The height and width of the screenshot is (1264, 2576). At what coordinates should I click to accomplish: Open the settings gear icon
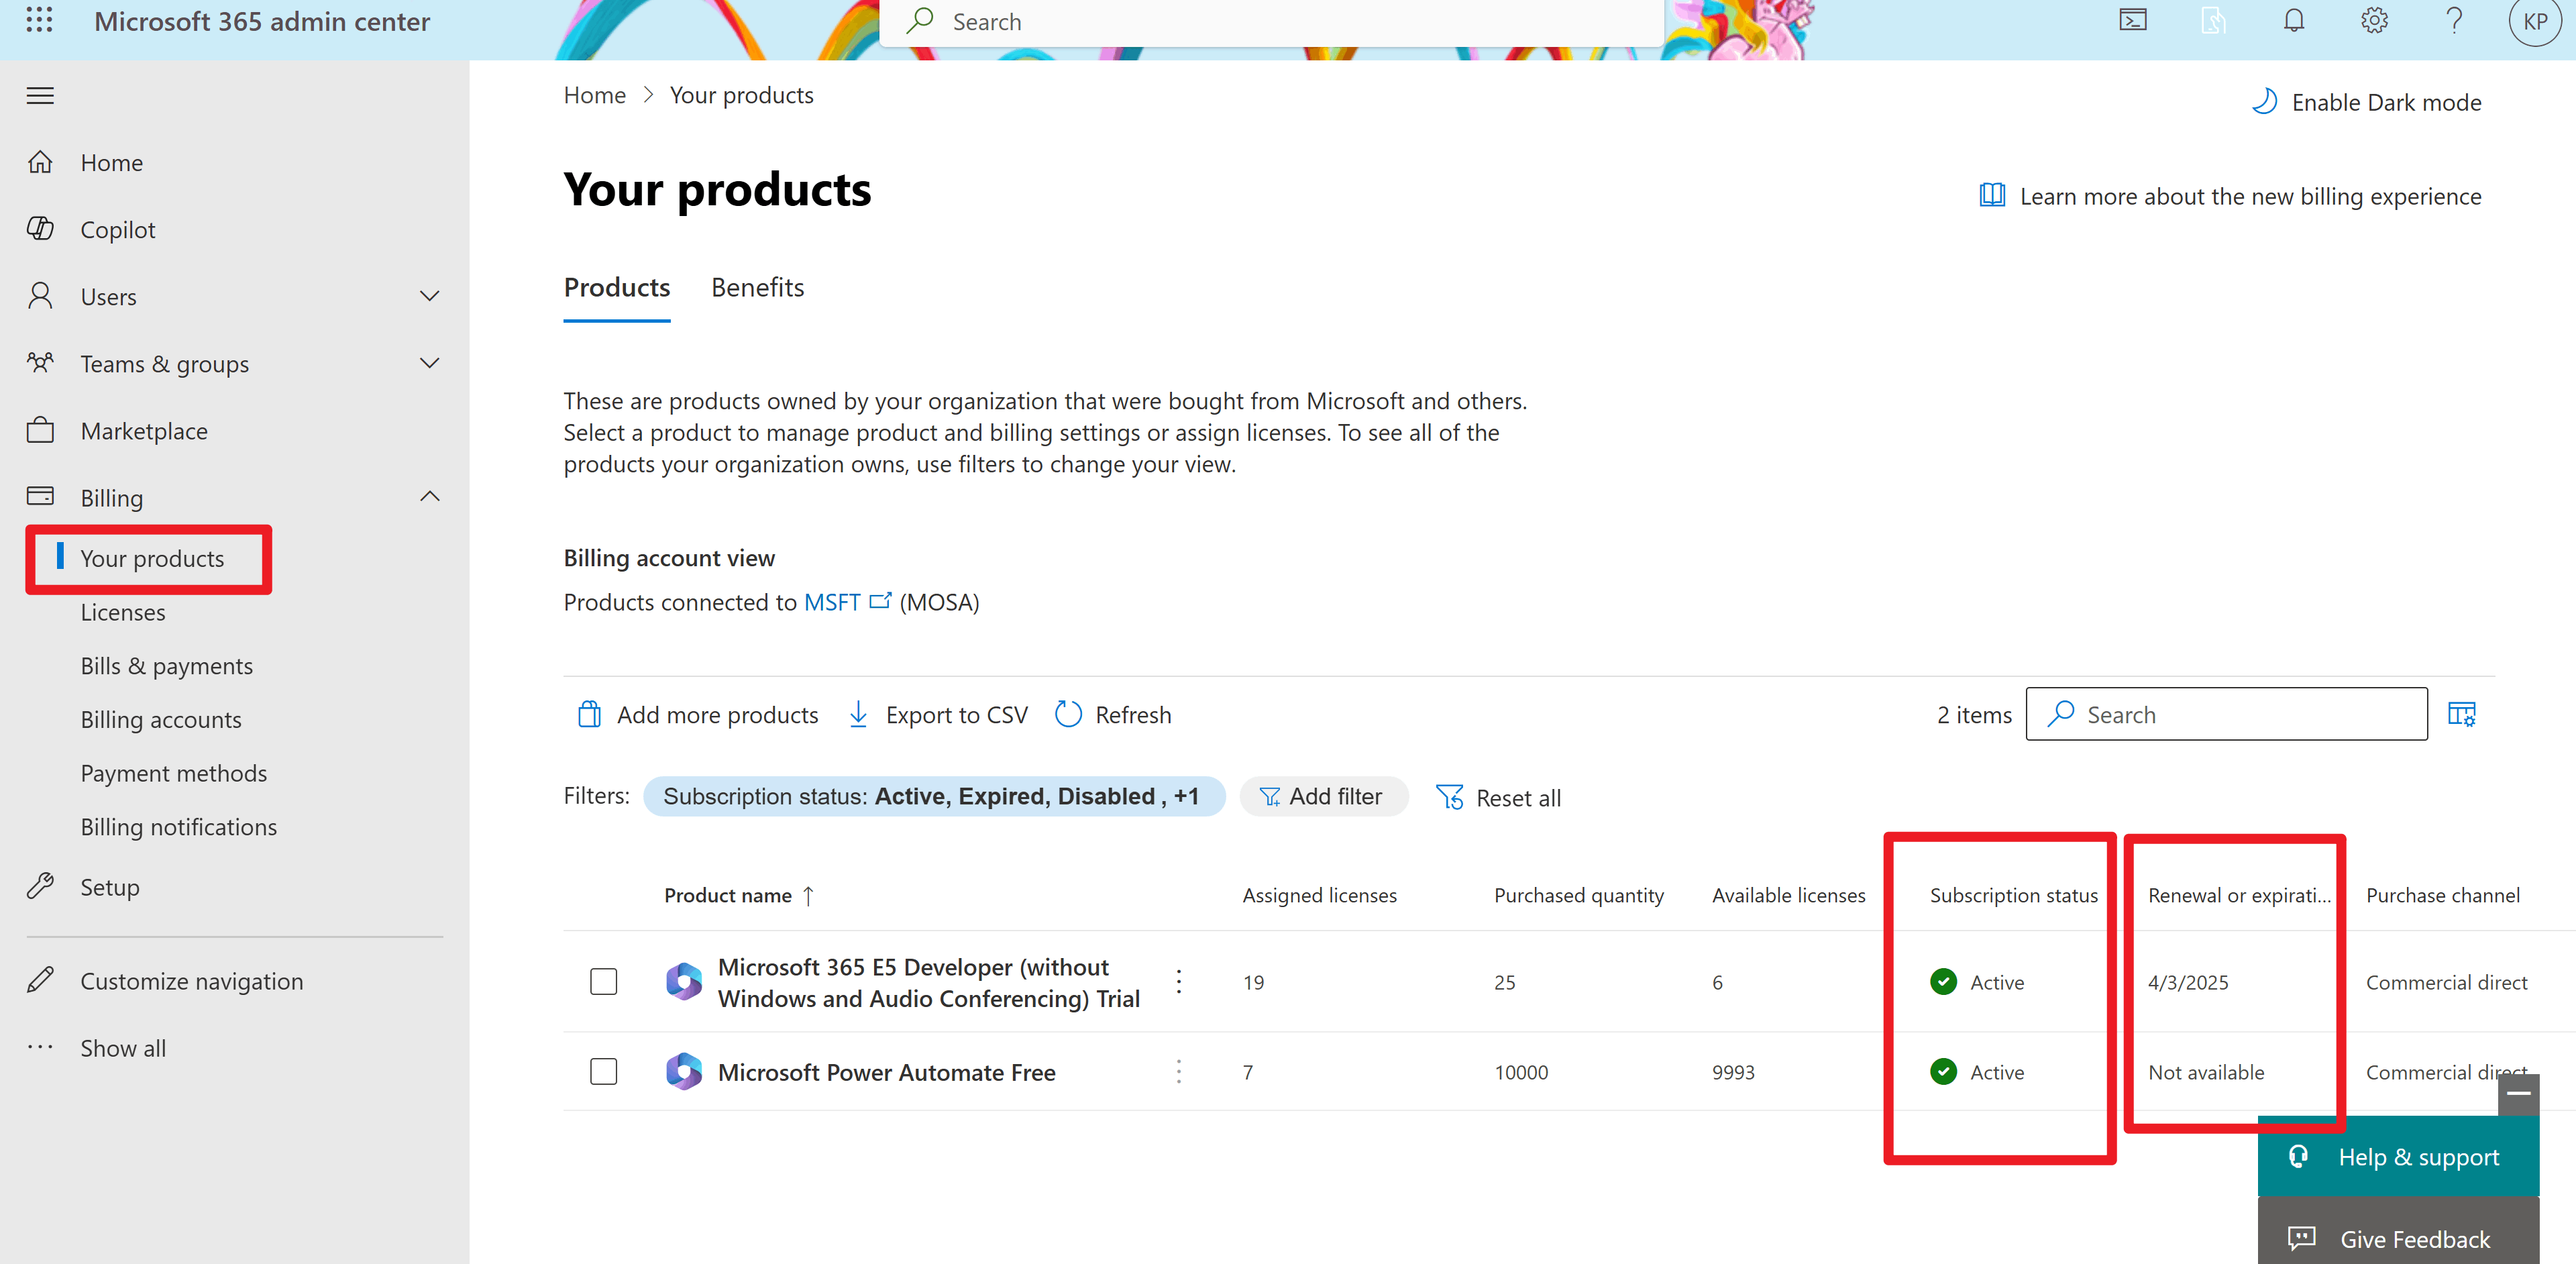pyautogui.click(x=2374, y=21)
